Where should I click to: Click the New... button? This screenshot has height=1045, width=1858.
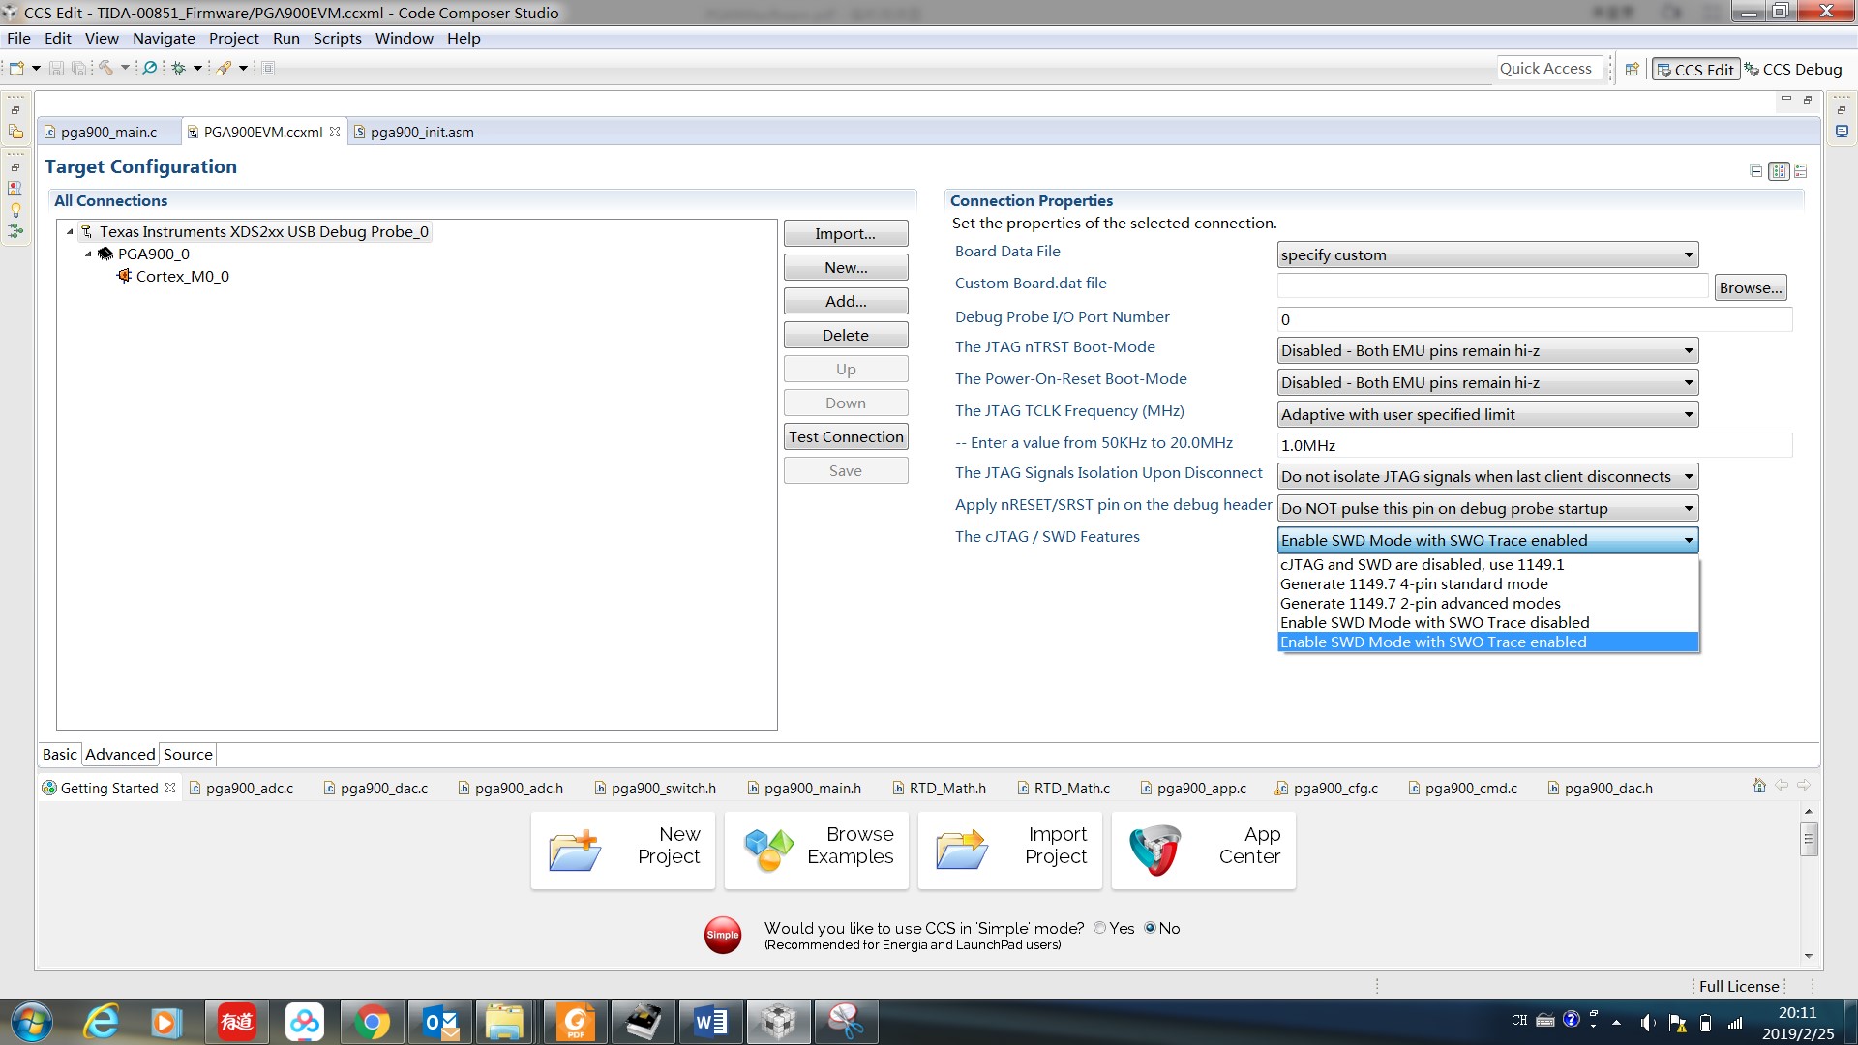pos(846,268)
